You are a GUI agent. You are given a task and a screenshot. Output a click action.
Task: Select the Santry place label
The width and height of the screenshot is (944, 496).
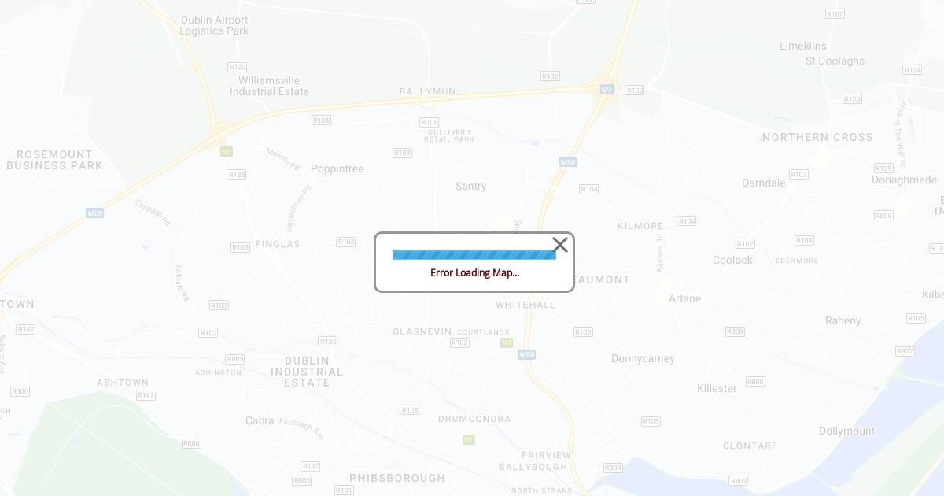tap(471, 186)
